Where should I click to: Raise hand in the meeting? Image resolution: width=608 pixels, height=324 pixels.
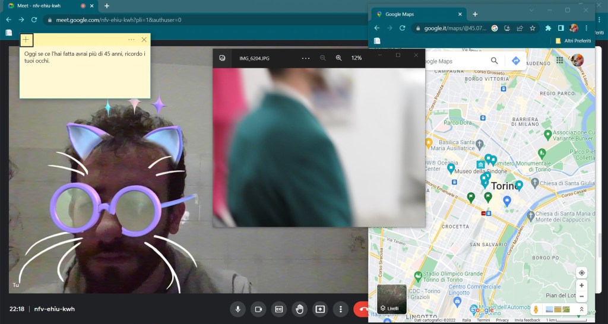299,309
